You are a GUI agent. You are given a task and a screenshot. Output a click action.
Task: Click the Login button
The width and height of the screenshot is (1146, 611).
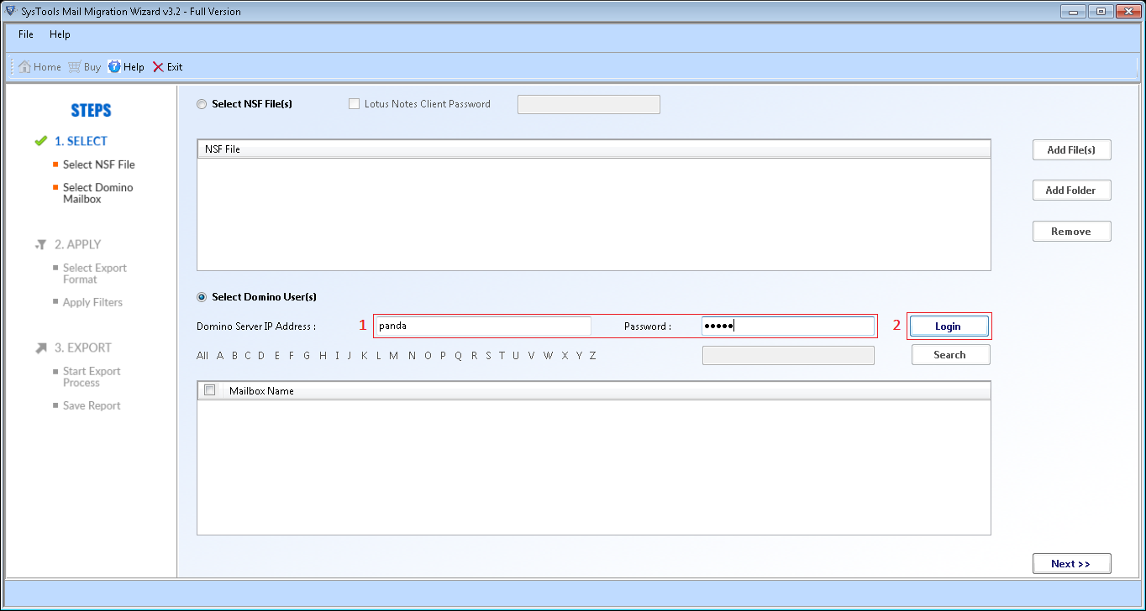point(949,326)
